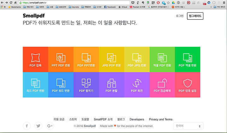The image size is (227, 133).
Task: Click the Google Drive extension icon
Action: pyautogui.click(x=173, y=3)
